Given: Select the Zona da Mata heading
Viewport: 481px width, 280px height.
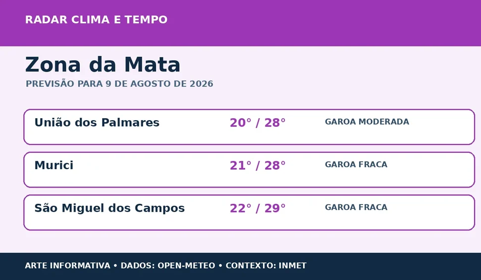Looking at the screenshot, I should (x=103, y=65).
